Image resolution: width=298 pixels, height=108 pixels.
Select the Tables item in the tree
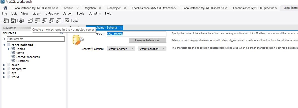coord(20,49)
